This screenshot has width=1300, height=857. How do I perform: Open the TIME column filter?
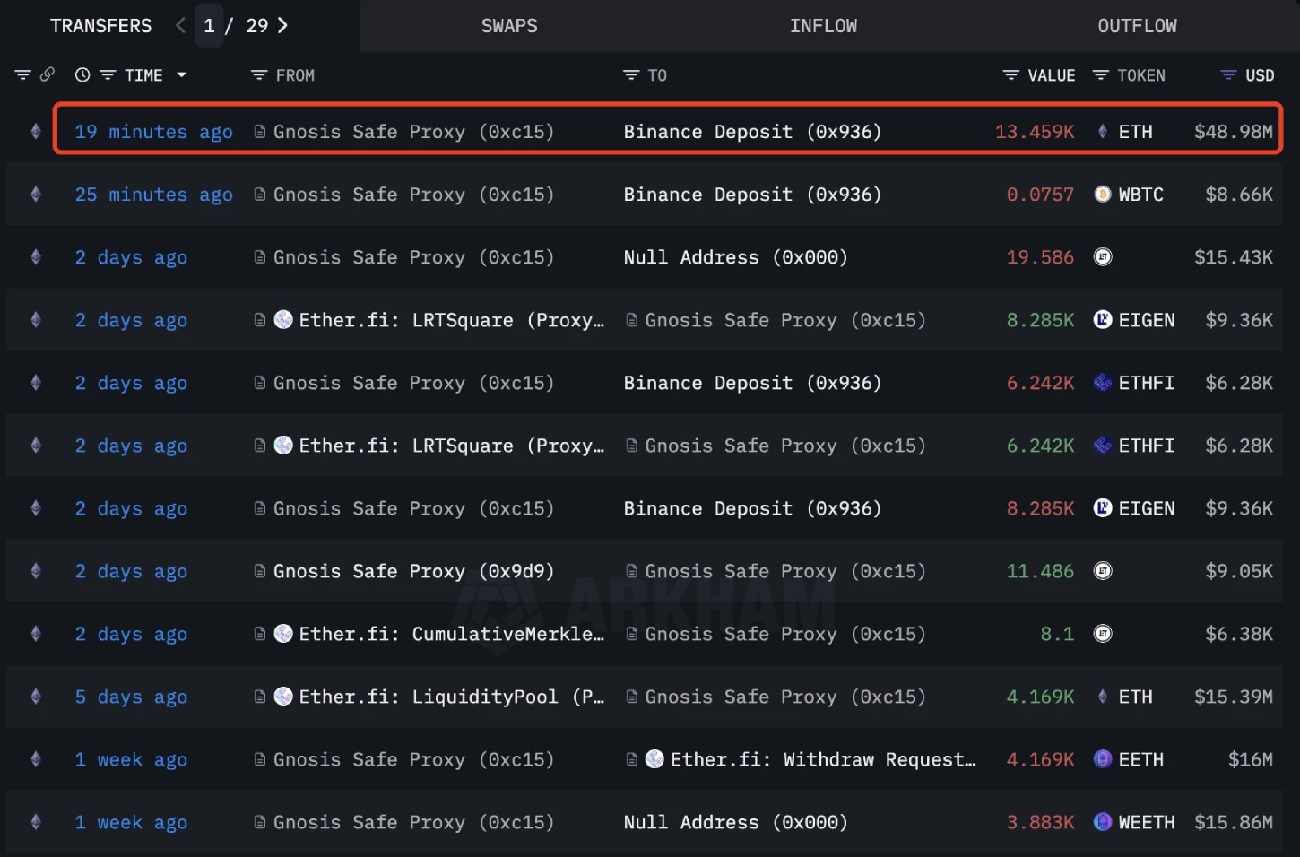[x=108, y=75]
